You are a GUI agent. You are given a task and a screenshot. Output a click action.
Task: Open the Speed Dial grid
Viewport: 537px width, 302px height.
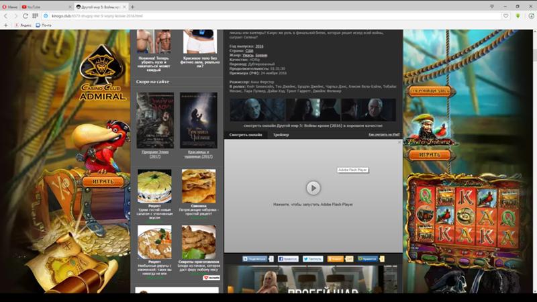point(35,15)
